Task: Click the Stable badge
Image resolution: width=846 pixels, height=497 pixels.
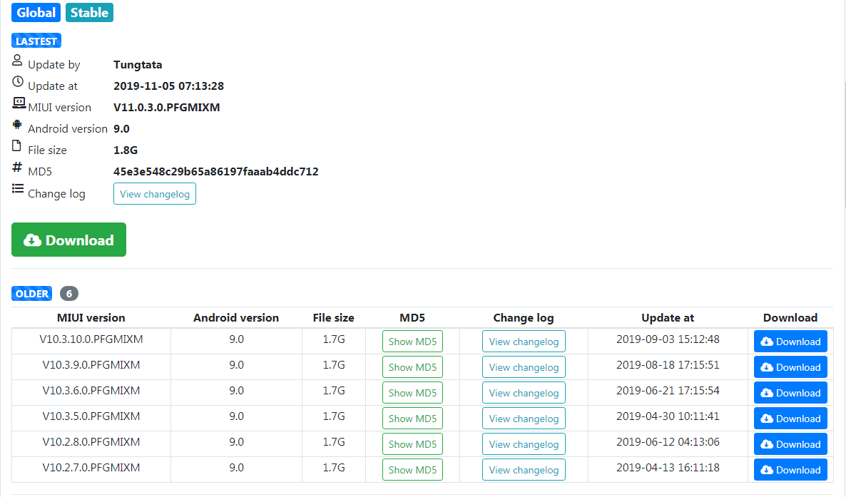Action: (89, 12)
